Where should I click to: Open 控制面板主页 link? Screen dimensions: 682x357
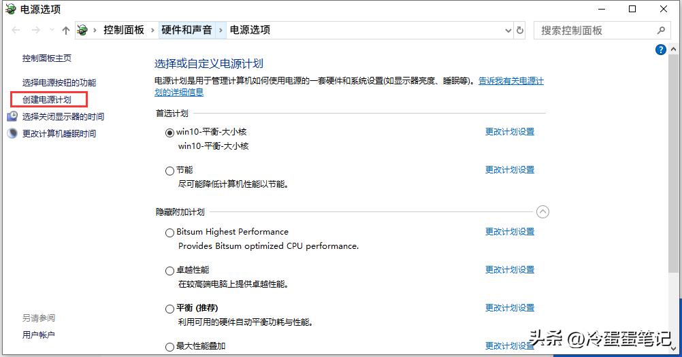(47, 58)
